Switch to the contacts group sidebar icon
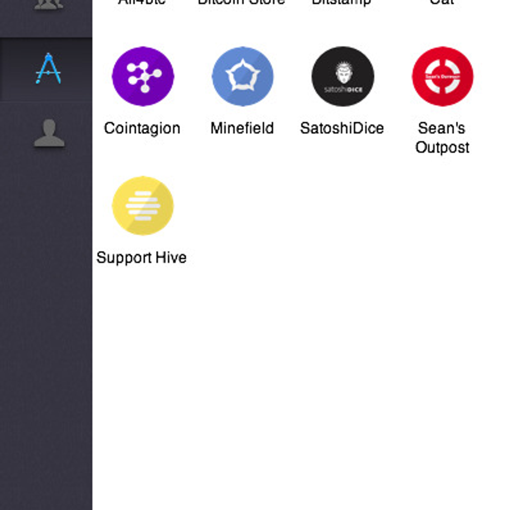Viewport: 510px width, 510px height. pos(48,4)
